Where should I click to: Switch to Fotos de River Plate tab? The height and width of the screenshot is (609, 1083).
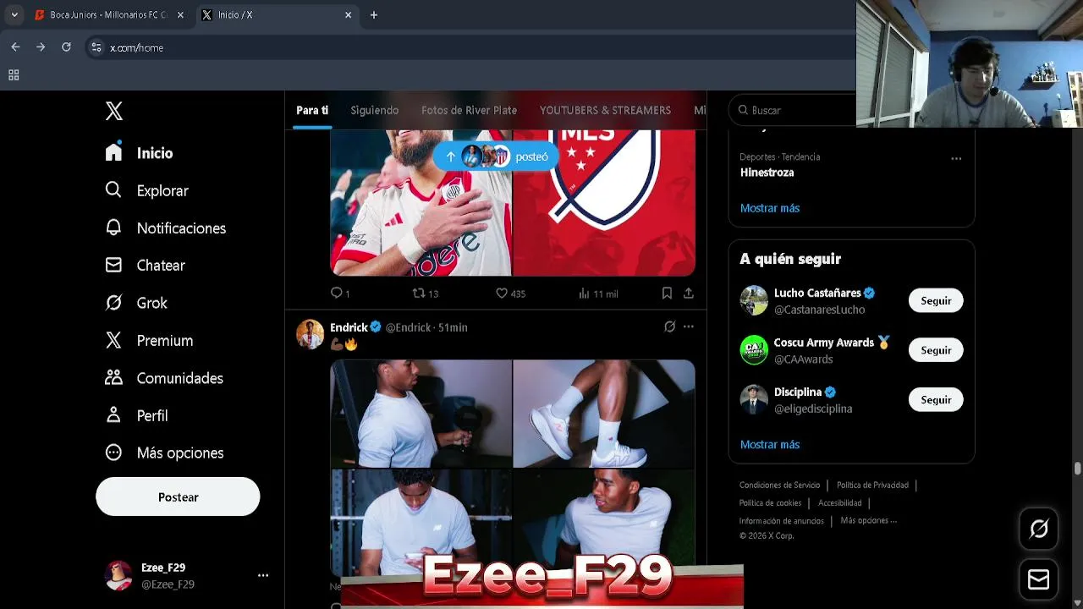click(x=469, y=110)
